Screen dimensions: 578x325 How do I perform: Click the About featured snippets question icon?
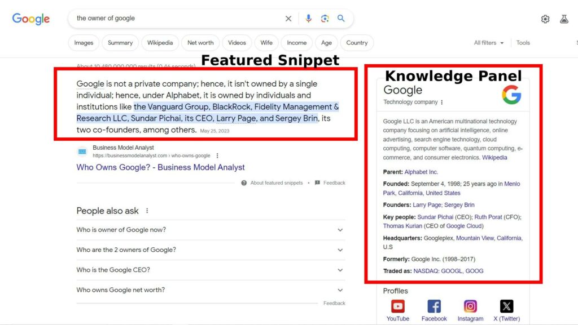244,182
